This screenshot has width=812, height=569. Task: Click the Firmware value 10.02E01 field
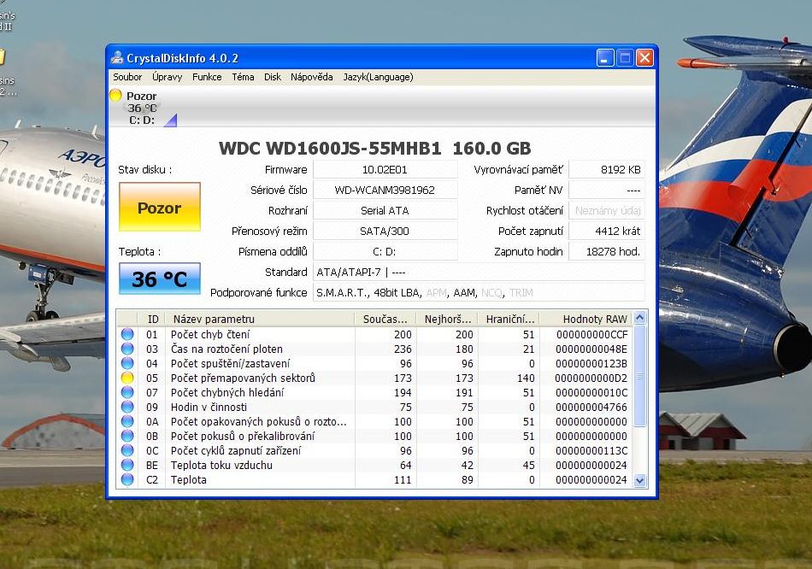(x=385, y=169)
